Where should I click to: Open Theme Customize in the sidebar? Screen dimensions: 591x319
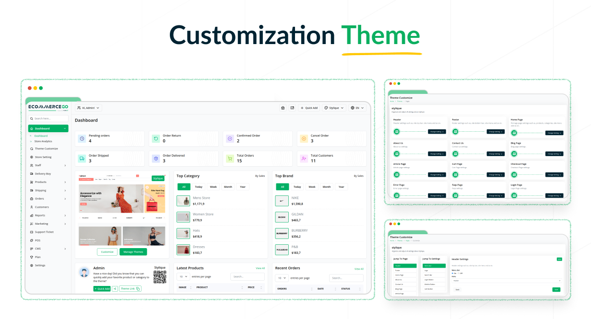pos(46,148)
